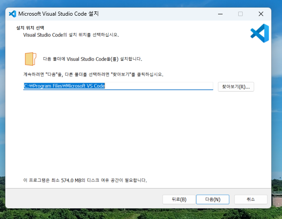
Task: Cancel setup using the 취소 button
Action: 251,199
